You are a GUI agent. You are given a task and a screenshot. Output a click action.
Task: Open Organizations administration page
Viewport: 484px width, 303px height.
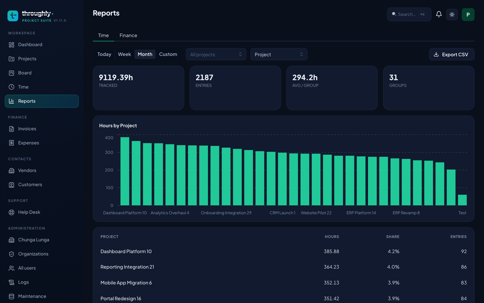coord(42,254)
